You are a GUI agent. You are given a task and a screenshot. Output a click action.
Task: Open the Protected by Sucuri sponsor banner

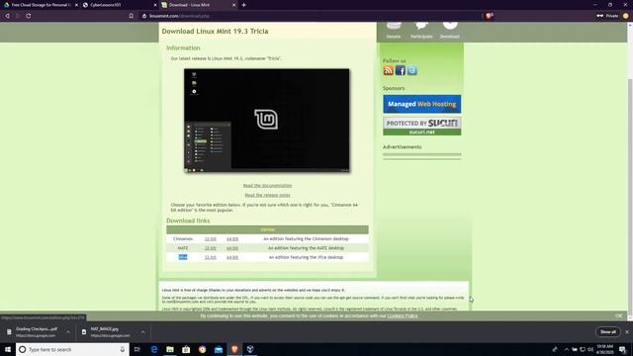click(x=422, y=126)
